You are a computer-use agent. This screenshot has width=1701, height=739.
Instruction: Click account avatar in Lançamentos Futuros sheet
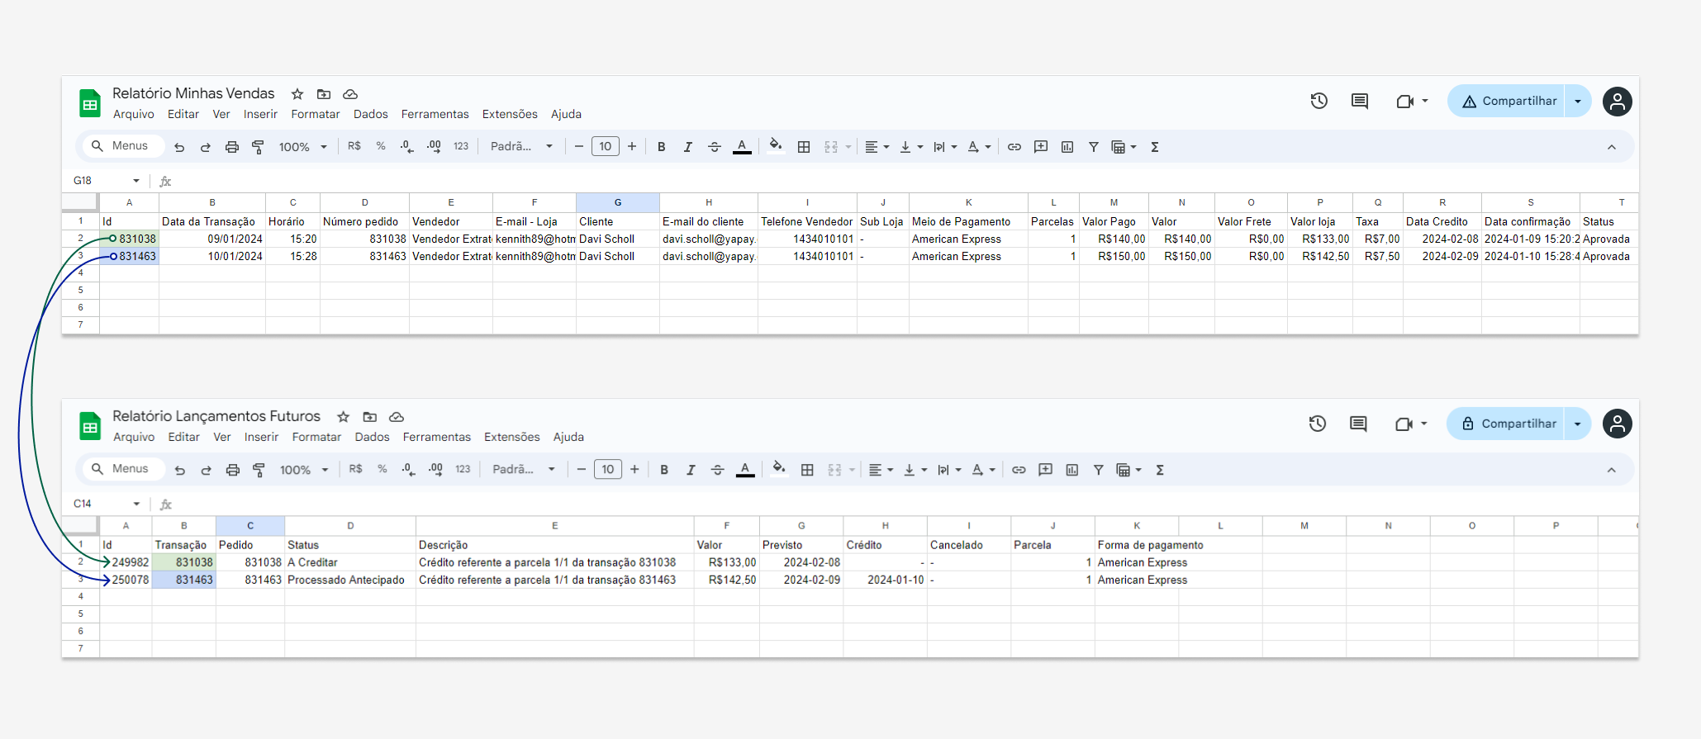click(1617, 424)
